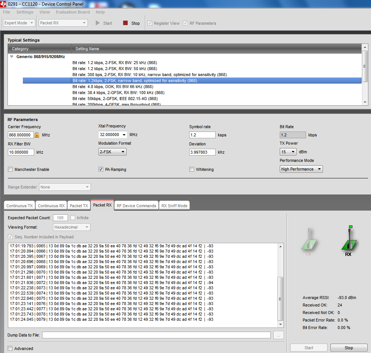
Task: Open the Range Extender dropdown
Action: 65,187
